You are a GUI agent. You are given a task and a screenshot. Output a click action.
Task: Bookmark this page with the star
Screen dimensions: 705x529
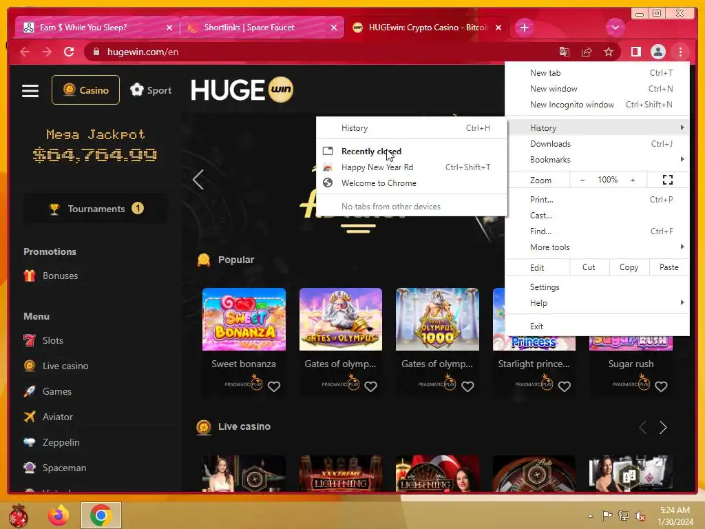click(x=609, y=52)
